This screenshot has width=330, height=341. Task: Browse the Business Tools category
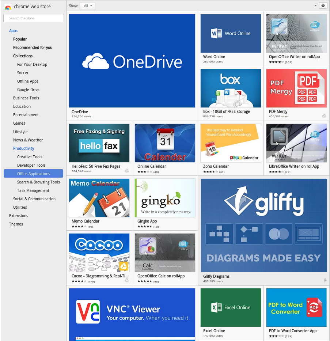point(26,98)
